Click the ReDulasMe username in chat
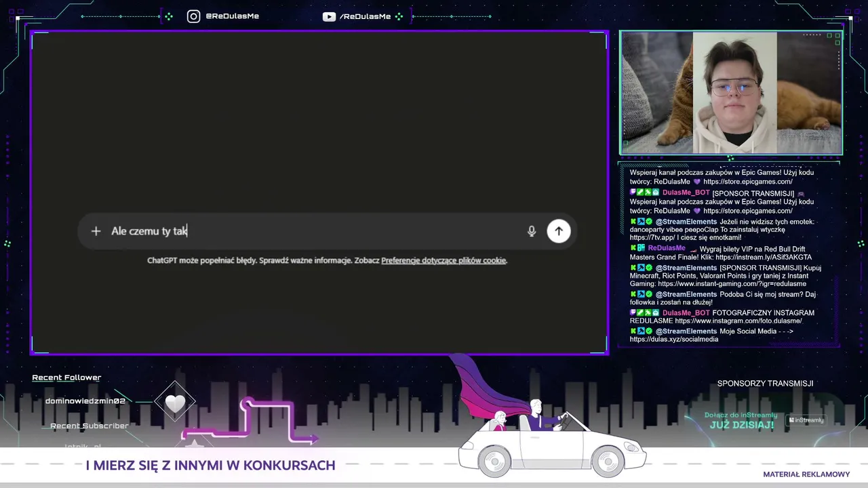 pyautogui.click(x=667, y=248)
